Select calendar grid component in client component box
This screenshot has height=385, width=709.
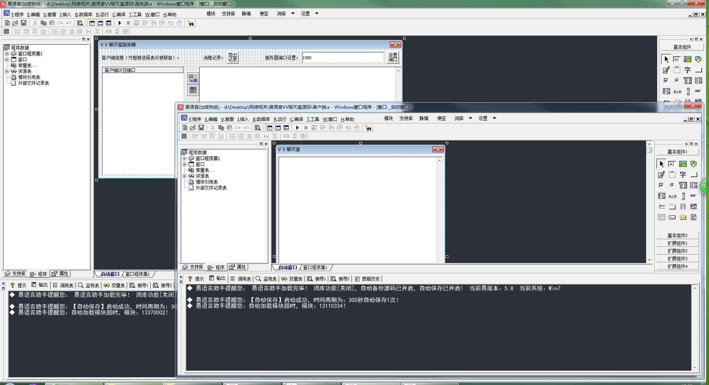coord(662,217)
